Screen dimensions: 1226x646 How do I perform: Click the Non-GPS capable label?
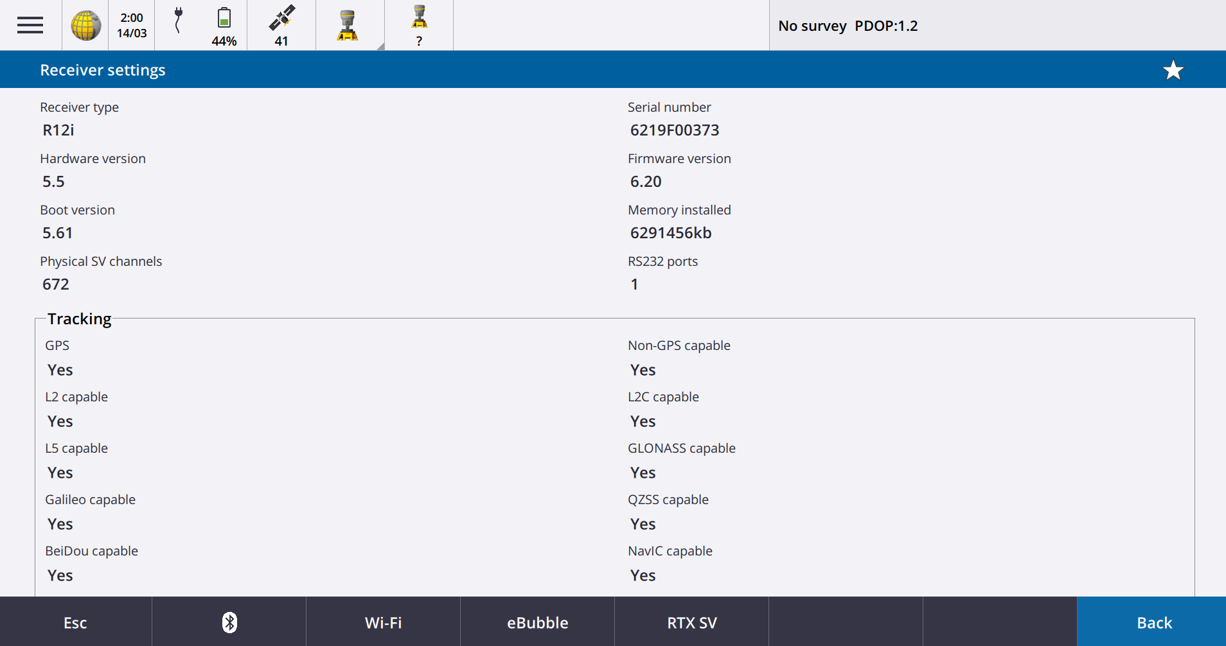[x=679, y=345]
